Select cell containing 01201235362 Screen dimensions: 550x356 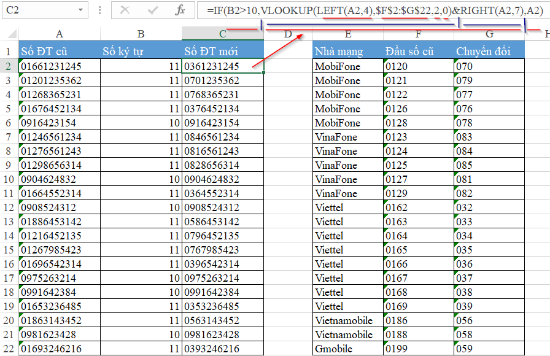(60, 80)
